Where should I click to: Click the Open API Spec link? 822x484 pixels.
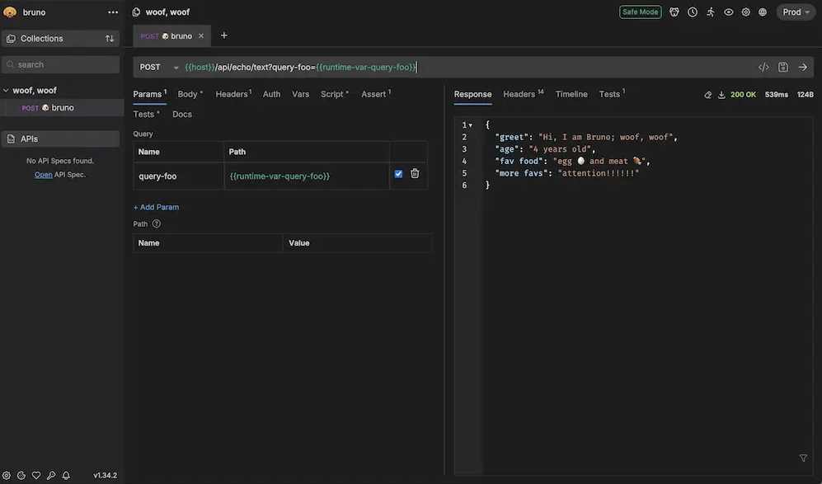pos(43,175)
